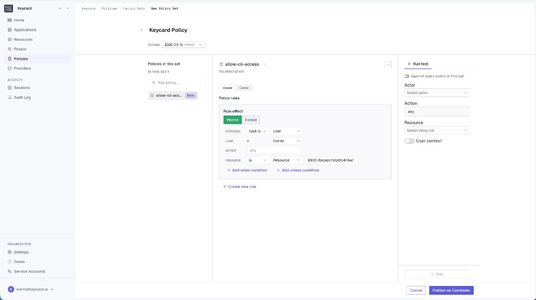
Task: Expand chevron next to allow-cli-access title
Action: (264, 64)
